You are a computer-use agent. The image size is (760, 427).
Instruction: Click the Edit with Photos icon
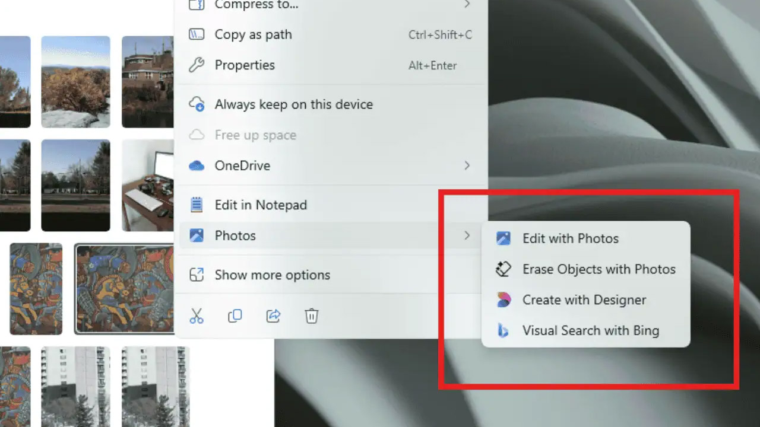coord(503,238)
